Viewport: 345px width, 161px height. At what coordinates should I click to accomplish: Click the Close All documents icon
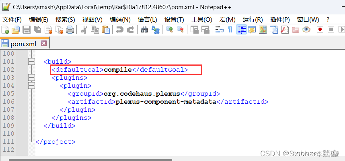[x=59, y=30]
